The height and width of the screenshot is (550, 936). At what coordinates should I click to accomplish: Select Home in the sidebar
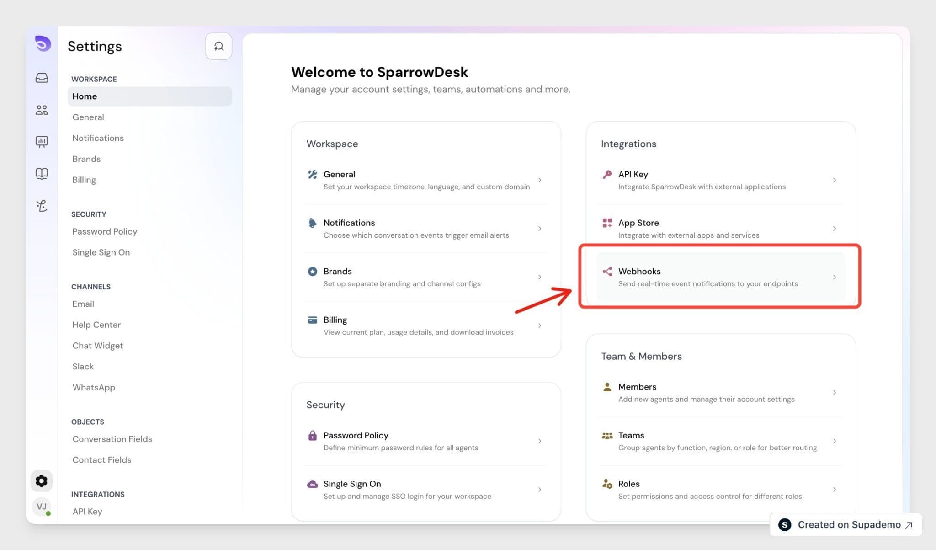tap(149, 96)
